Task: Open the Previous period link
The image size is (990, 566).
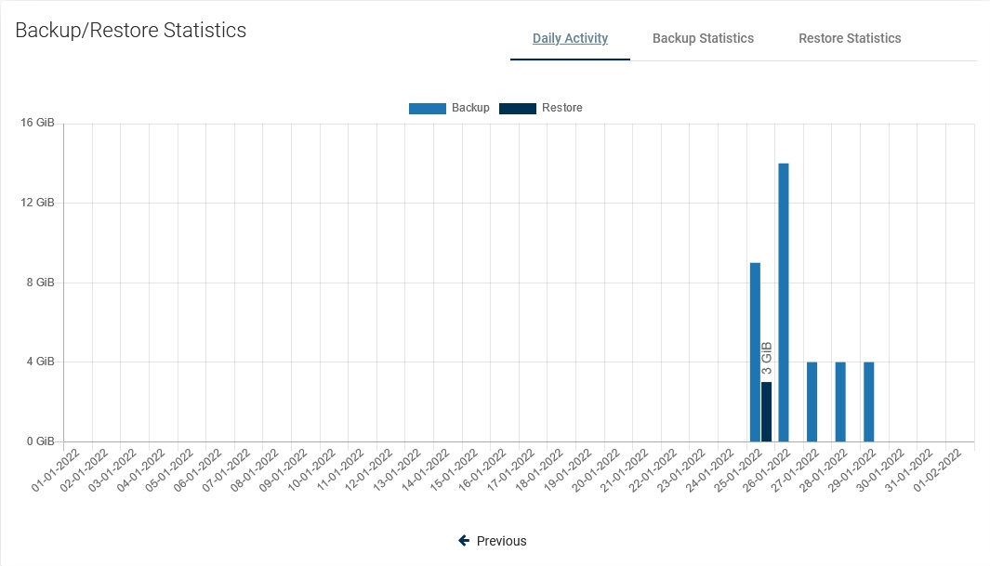Action: coord(501,541)
